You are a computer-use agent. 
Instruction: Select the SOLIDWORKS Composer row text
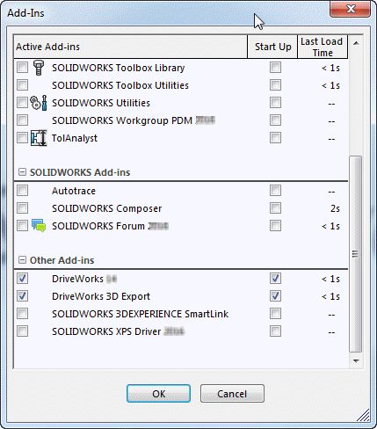tap(107, 208)
